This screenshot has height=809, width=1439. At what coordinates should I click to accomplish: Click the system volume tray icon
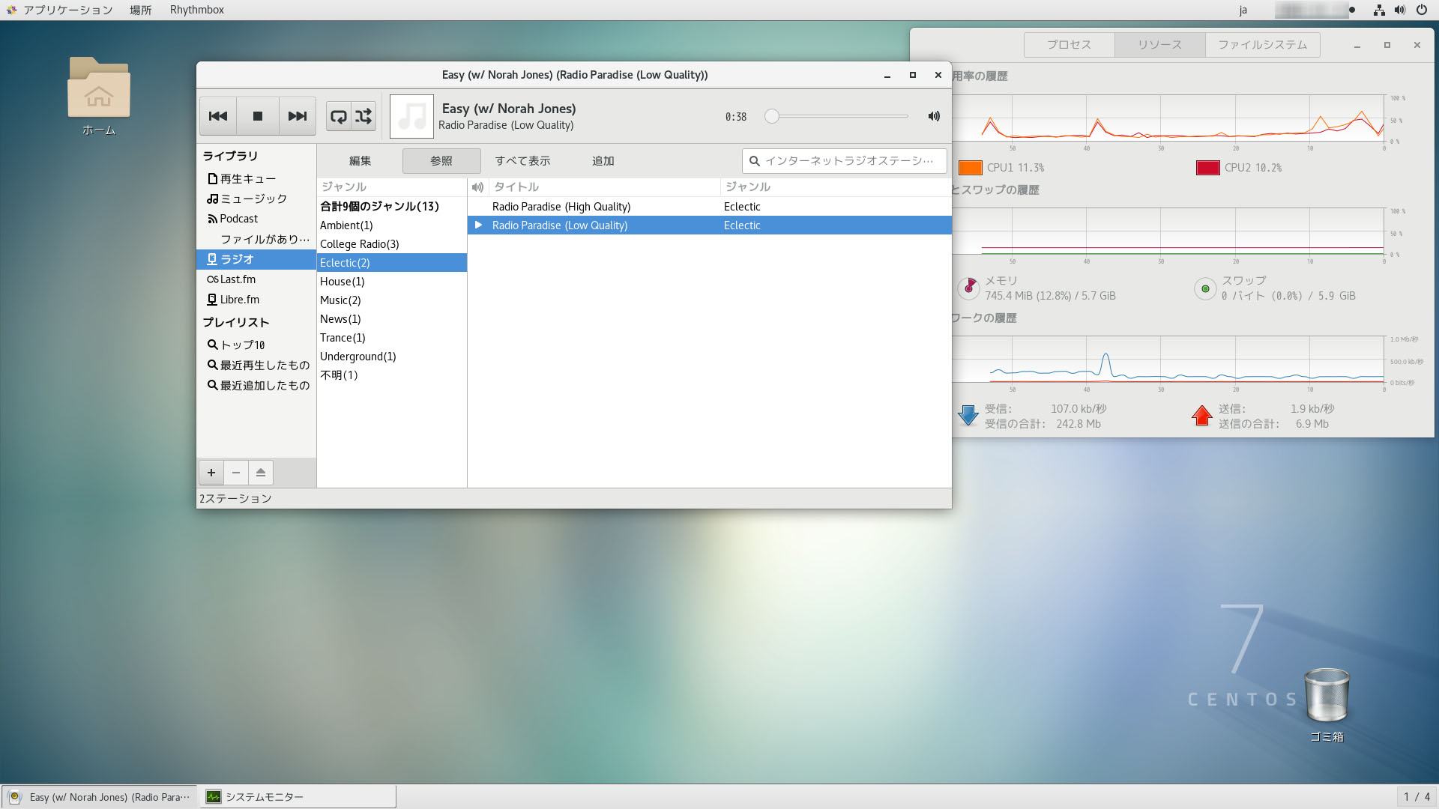pos(1400,10)
